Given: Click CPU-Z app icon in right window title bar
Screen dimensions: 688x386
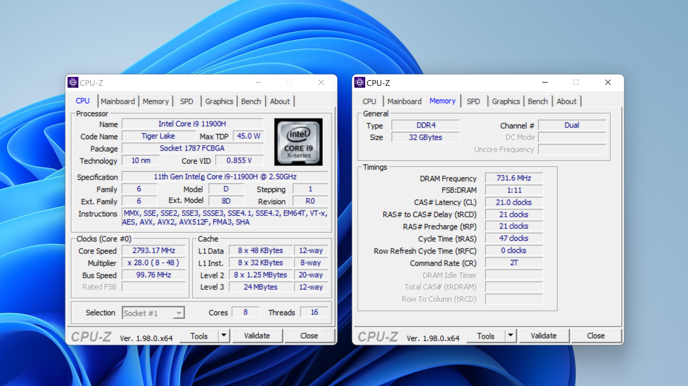Looking at the screenshot, I should coord(359,82).
